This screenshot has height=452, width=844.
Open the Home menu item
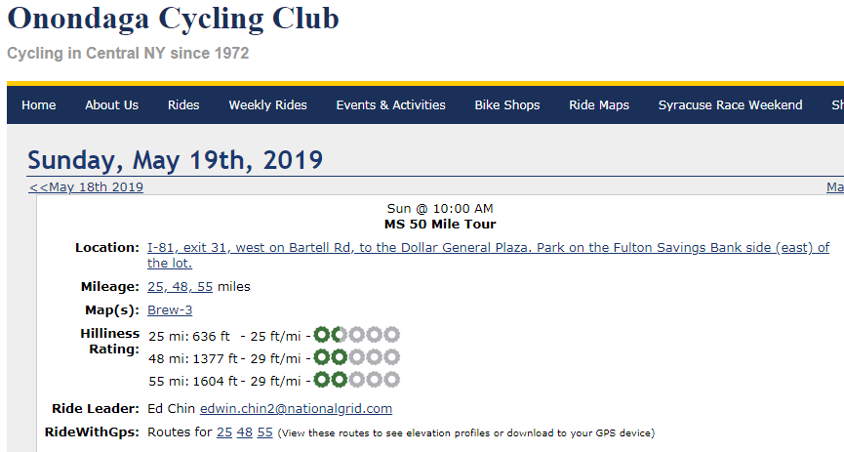pyautogui.click(x=39, y=104)
